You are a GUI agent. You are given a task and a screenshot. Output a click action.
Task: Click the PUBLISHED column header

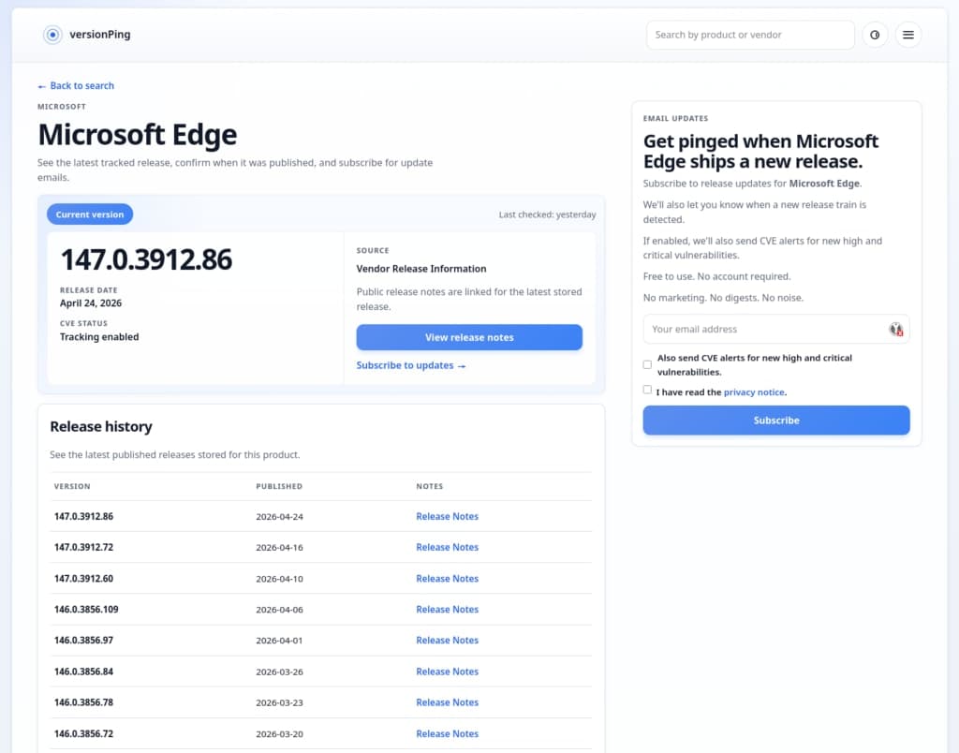click(279, 486)
